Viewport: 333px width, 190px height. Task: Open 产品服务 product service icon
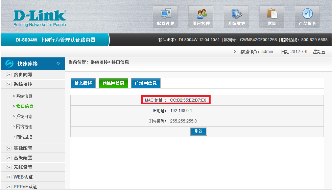pos(307,17)
